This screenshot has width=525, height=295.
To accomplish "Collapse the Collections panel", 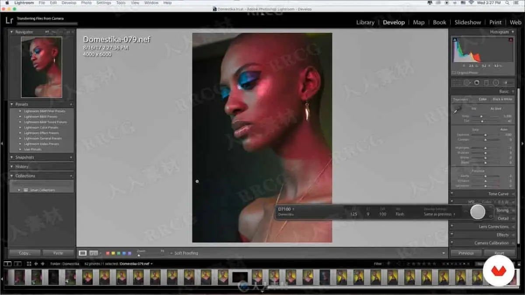I will pos(12,176).
